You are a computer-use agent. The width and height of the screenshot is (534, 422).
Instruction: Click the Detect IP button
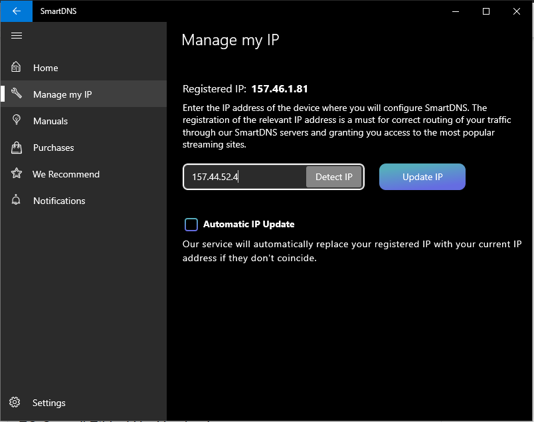(333, 177)
